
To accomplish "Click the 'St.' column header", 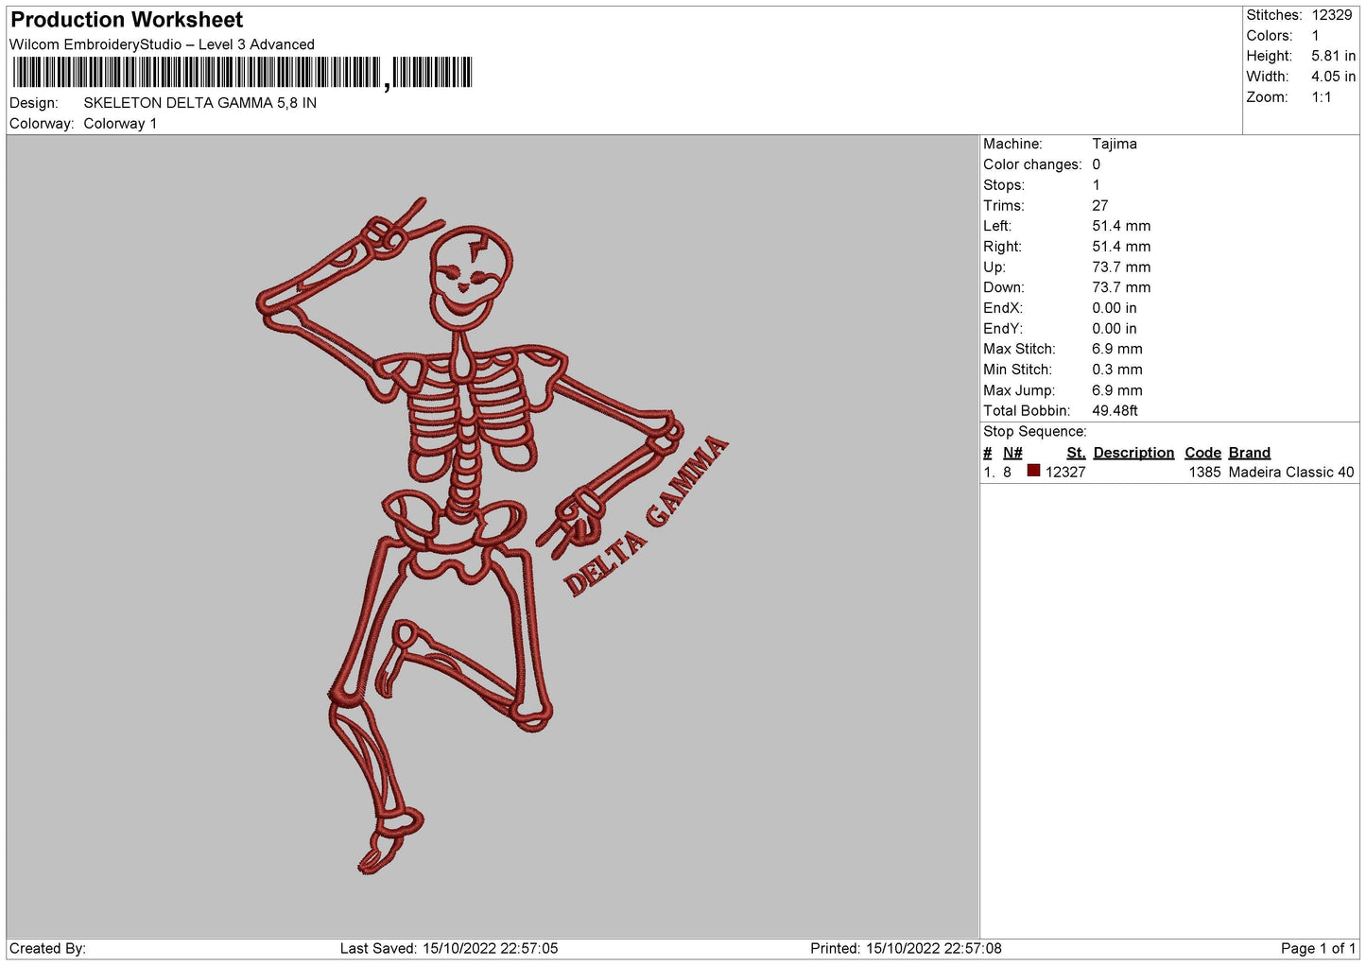I will (x=1076, y=453).
